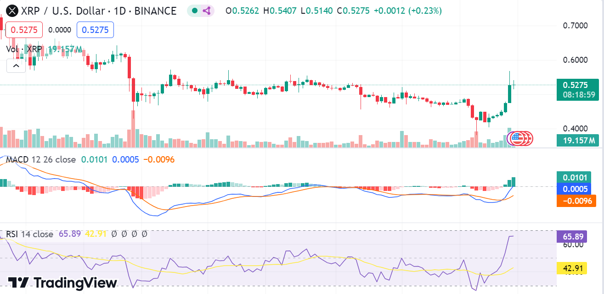Click the 0.0101 value in MACD legend
The image size is (604, 294).
tap(95, 159)
